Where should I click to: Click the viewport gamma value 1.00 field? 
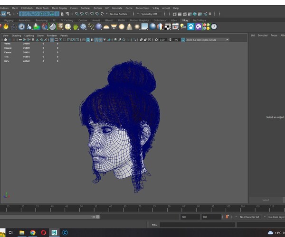(176, 40)
